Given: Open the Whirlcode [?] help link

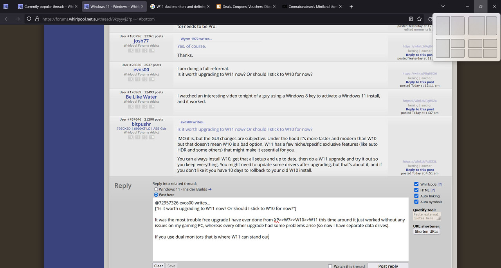Looking at the screenshot, I should 440,184.
